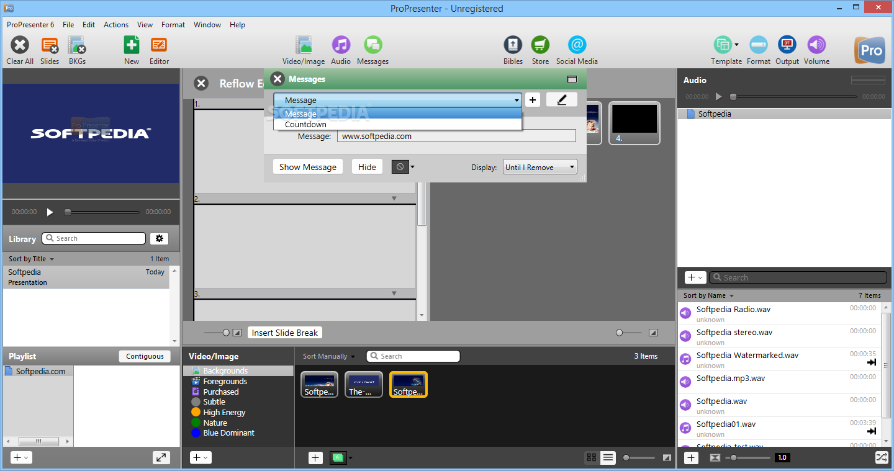The height and width of the screenshot is (471, 894).
Task: Click the Hide button
Action: pyautogui.click(x=367, y=167)
